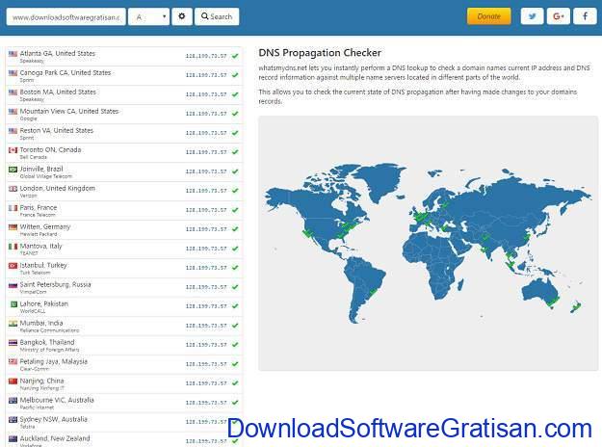Select the Bangkok, Thailand server name
602x447 pixels.
click(x=47, y=342)
